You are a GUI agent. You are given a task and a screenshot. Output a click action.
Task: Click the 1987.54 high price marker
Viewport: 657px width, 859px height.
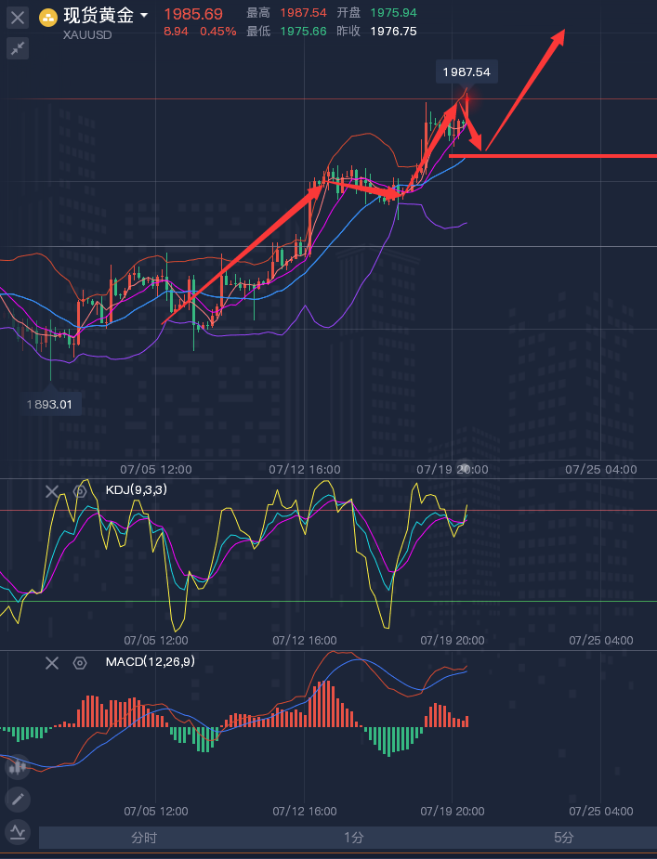(467, 72)
